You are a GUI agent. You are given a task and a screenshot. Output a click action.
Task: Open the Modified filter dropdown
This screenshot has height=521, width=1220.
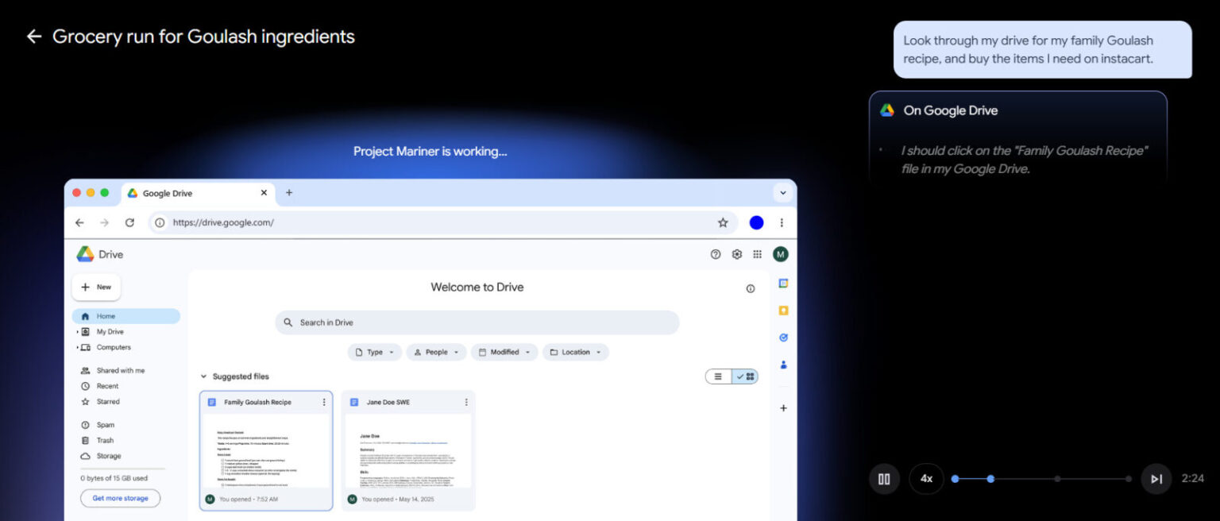(504, 352)
